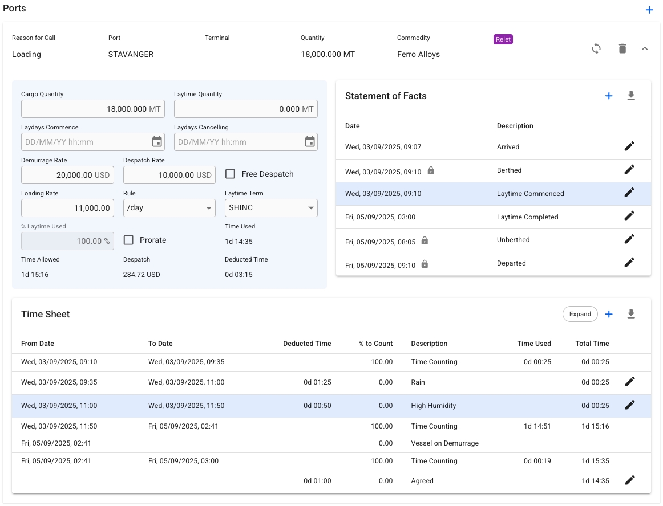Viewport: 663px width, 506px height.
Task: Edit the Arrived statement entry
Action: click(x=629, y=146)
